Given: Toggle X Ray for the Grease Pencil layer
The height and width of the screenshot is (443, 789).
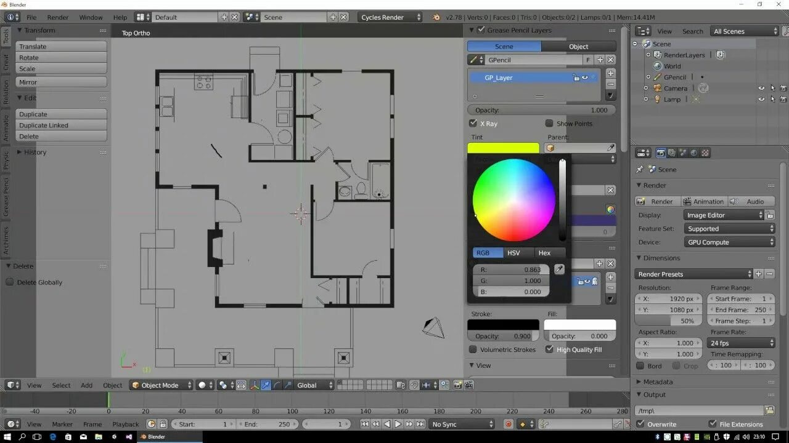Looking at the screenshot, I should 473,123.
